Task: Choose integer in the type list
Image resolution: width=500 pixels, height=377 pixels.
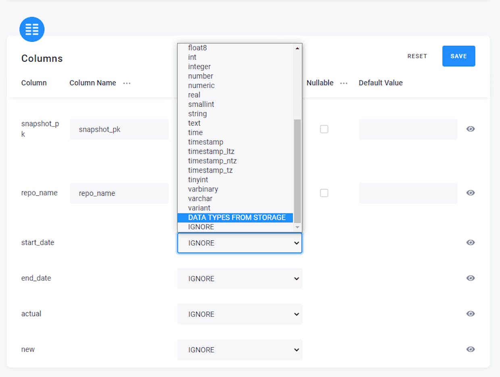Action: point(235,66)
